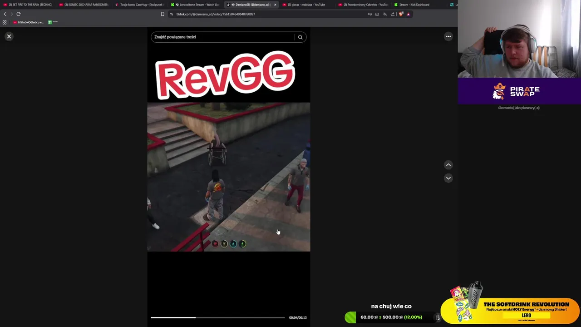The width and height of the screenshot is (581, 327).
Task: Go to previous video with up arrow
Action: tap(448, 165)
